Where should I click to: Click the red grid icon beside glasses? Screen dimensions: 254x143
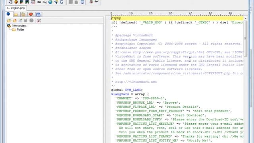click(x=91, y=2)
